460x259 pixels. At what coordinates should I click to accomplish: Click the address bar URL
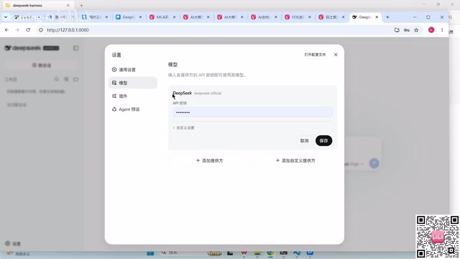coord(68,30)
